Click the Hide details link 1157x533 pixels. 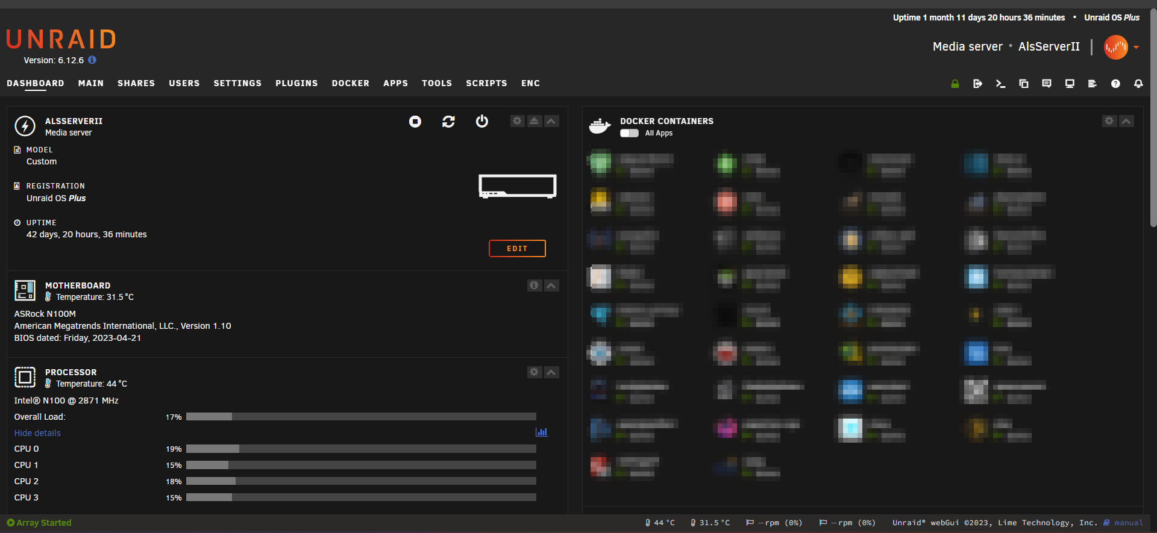tap(37, 433)
